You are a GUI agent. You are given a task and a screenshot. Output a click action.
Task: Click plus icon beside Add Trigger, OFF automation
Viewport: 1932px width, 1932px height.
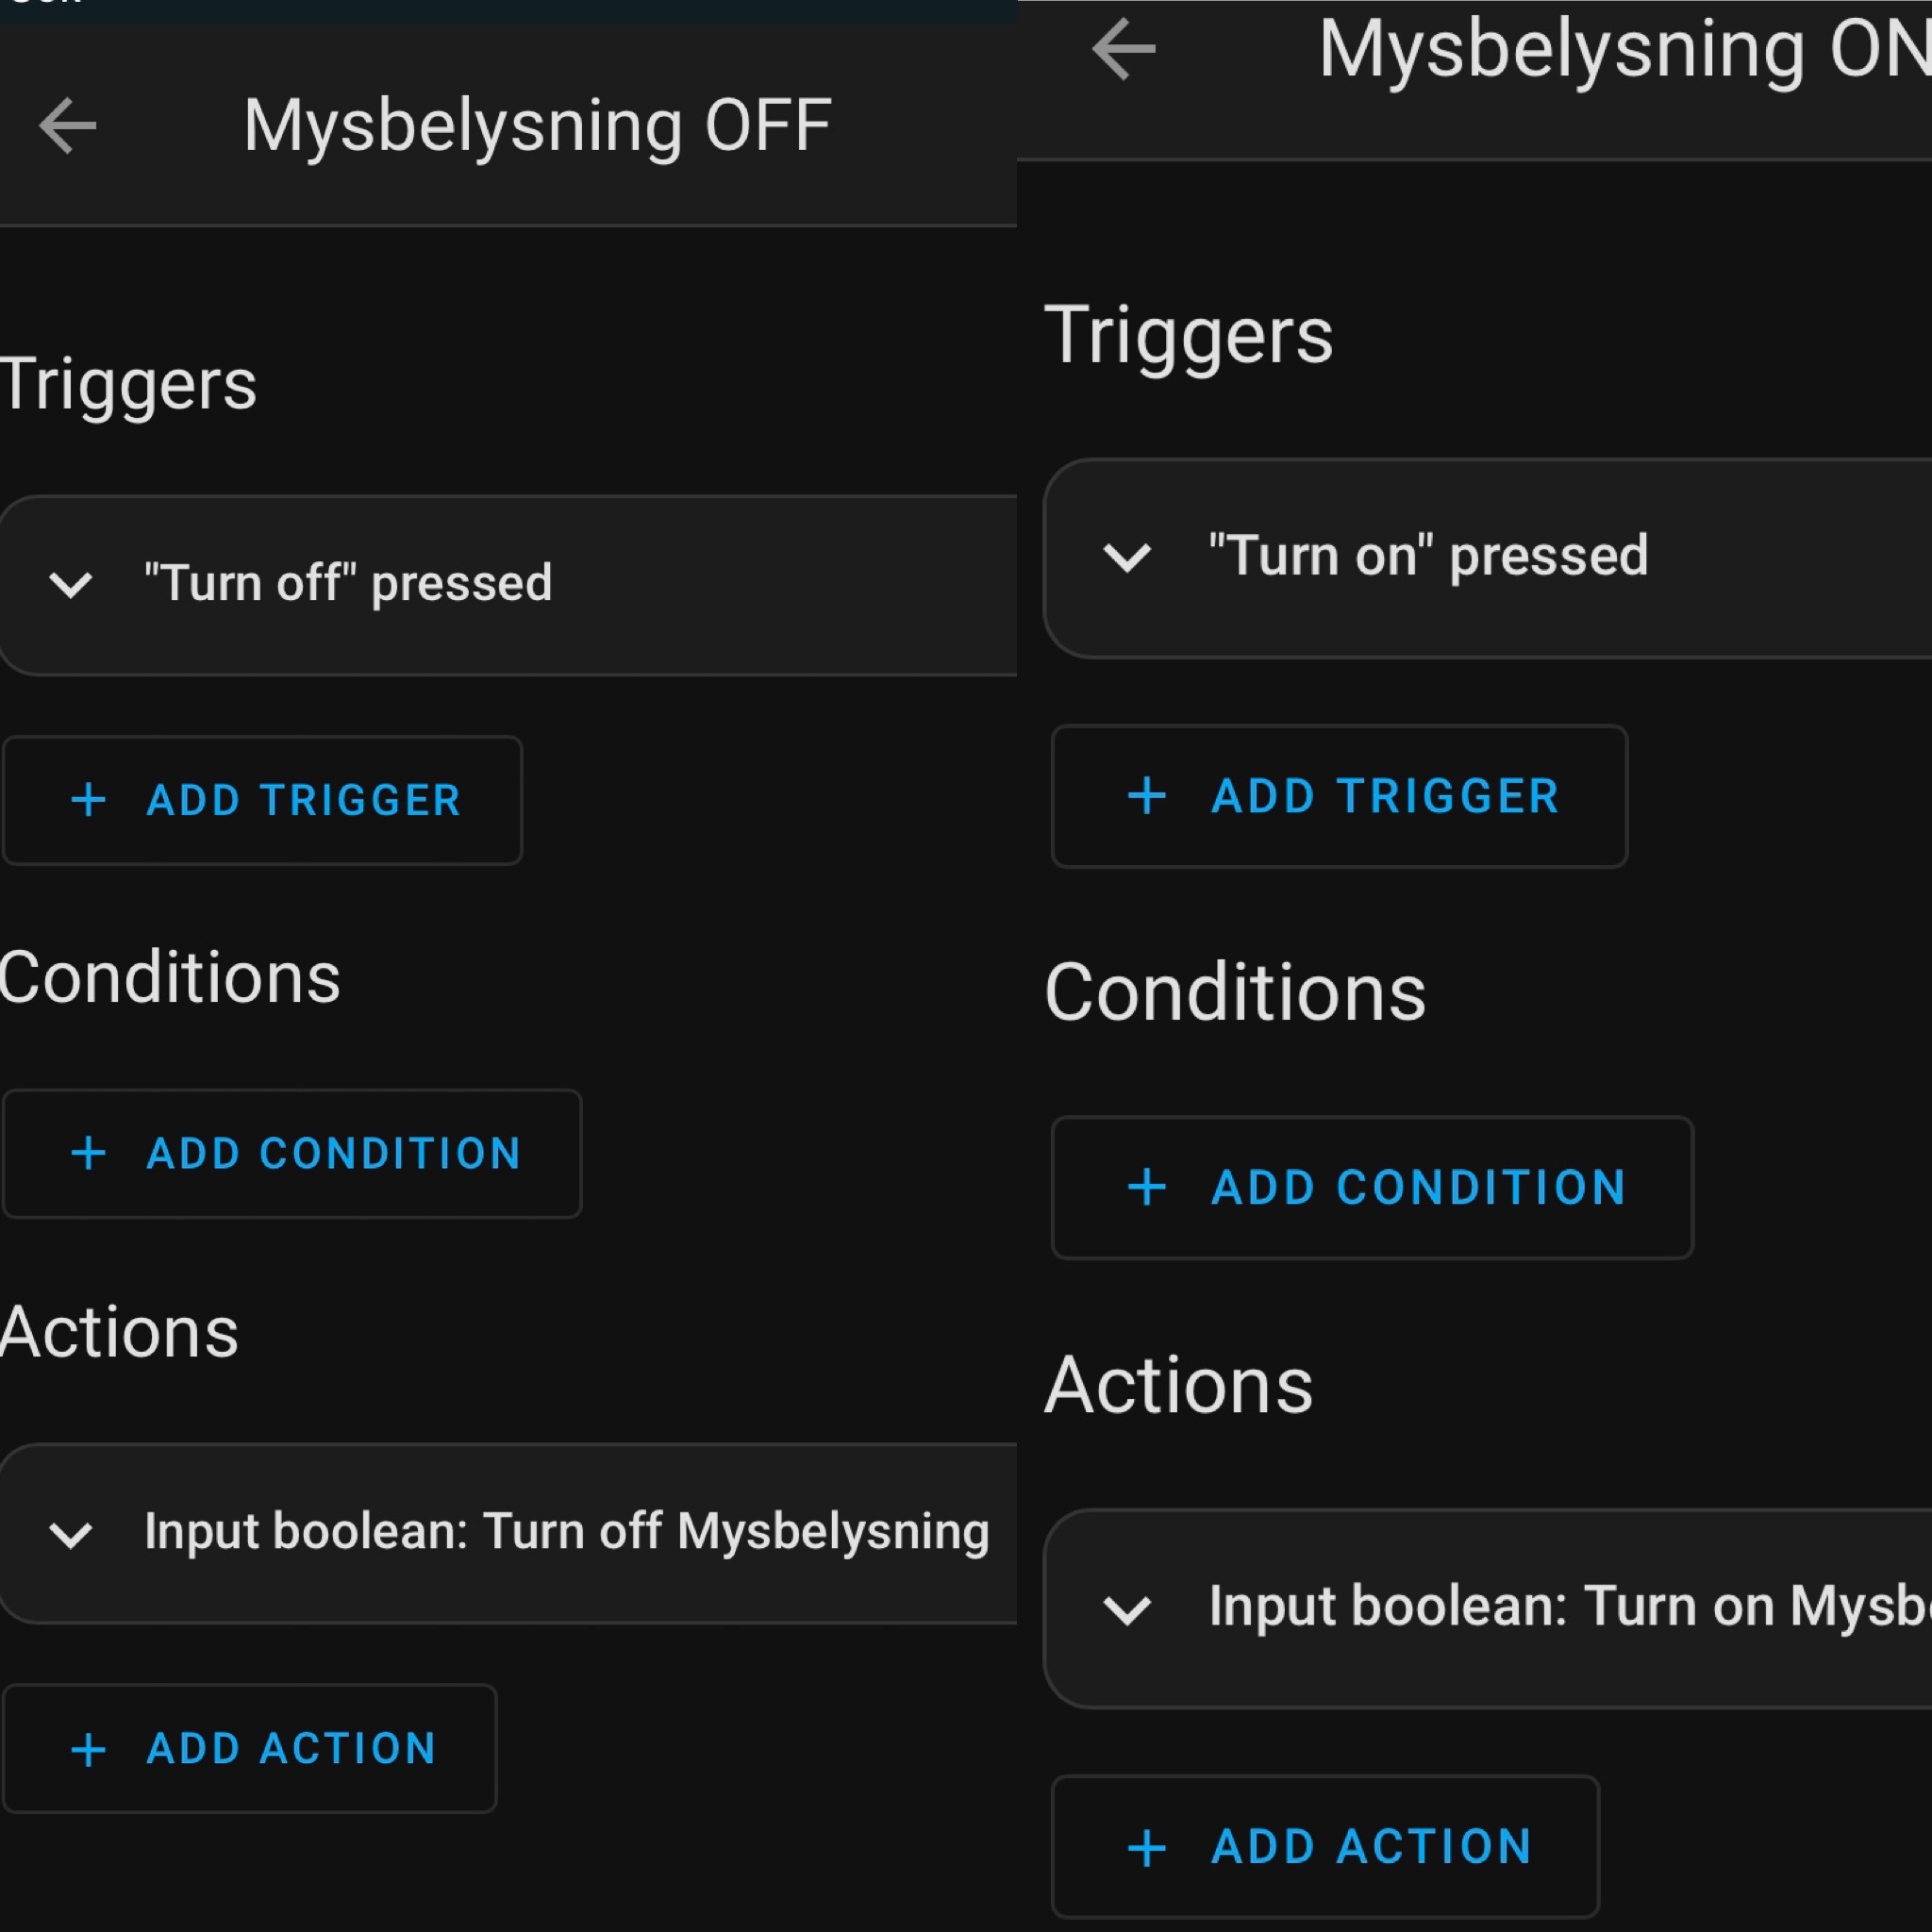tap(89, 800)
